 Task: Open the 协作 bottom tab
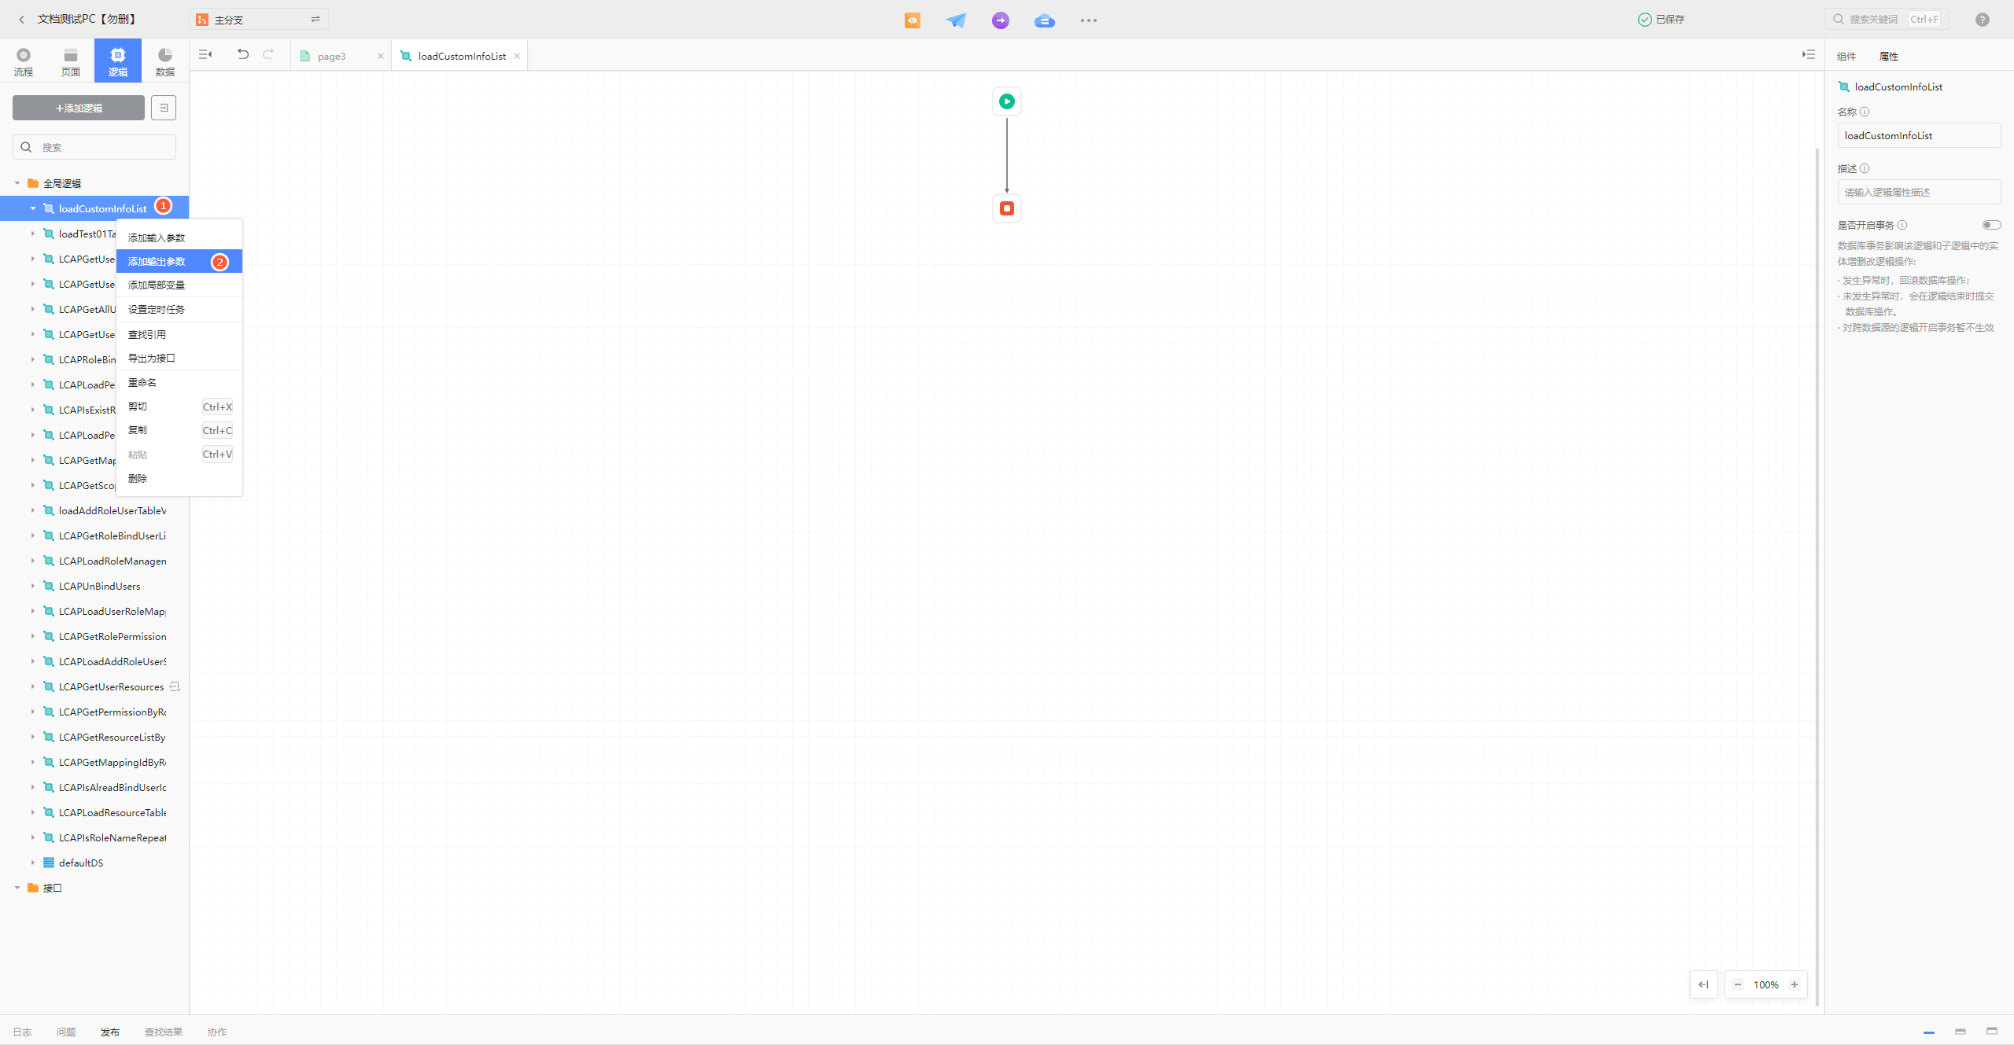217,1032
